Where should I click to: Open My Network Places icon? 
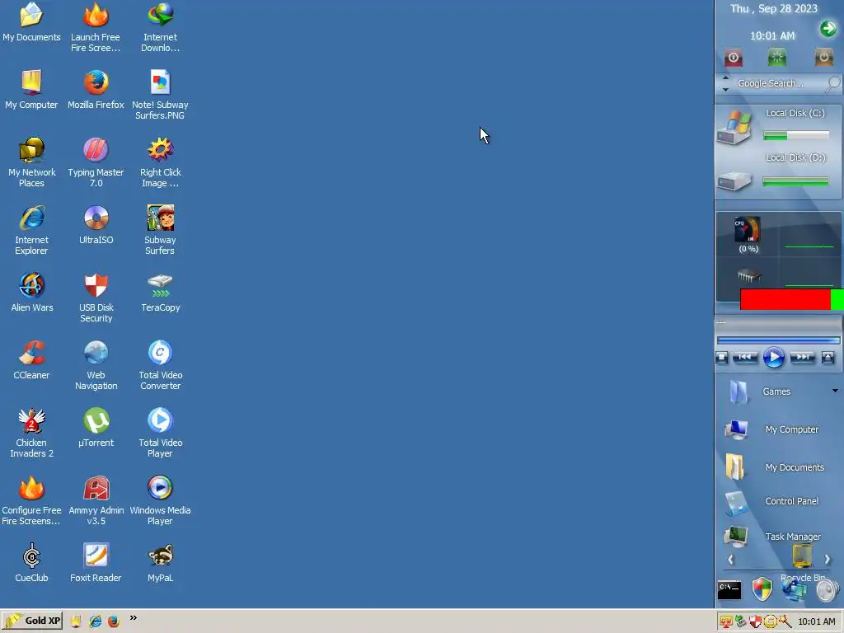click(x=32, y=162)
